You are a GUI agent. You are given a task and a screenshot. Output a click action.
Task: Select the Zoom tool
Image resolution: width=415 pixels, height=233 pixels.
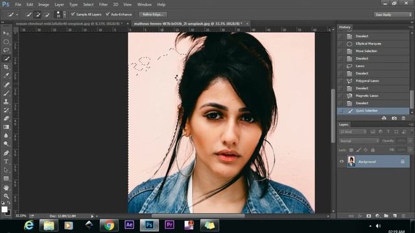coord(6,196)
